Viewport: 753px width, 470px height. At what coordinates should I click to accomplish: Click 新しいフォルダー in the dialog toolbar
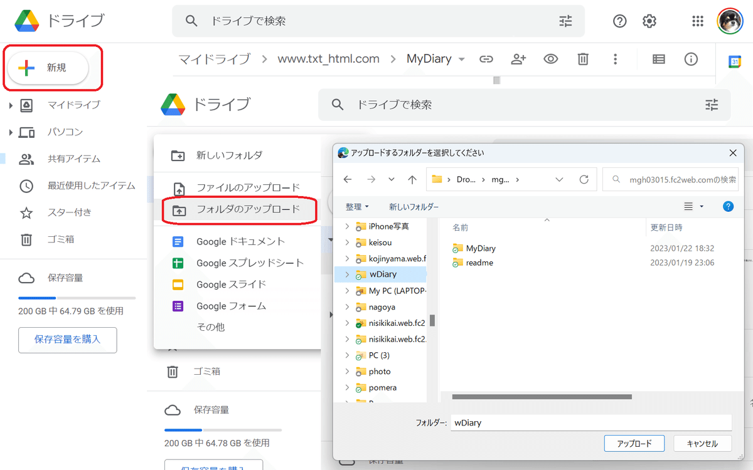pyautogui.click(x=414, y=206)
